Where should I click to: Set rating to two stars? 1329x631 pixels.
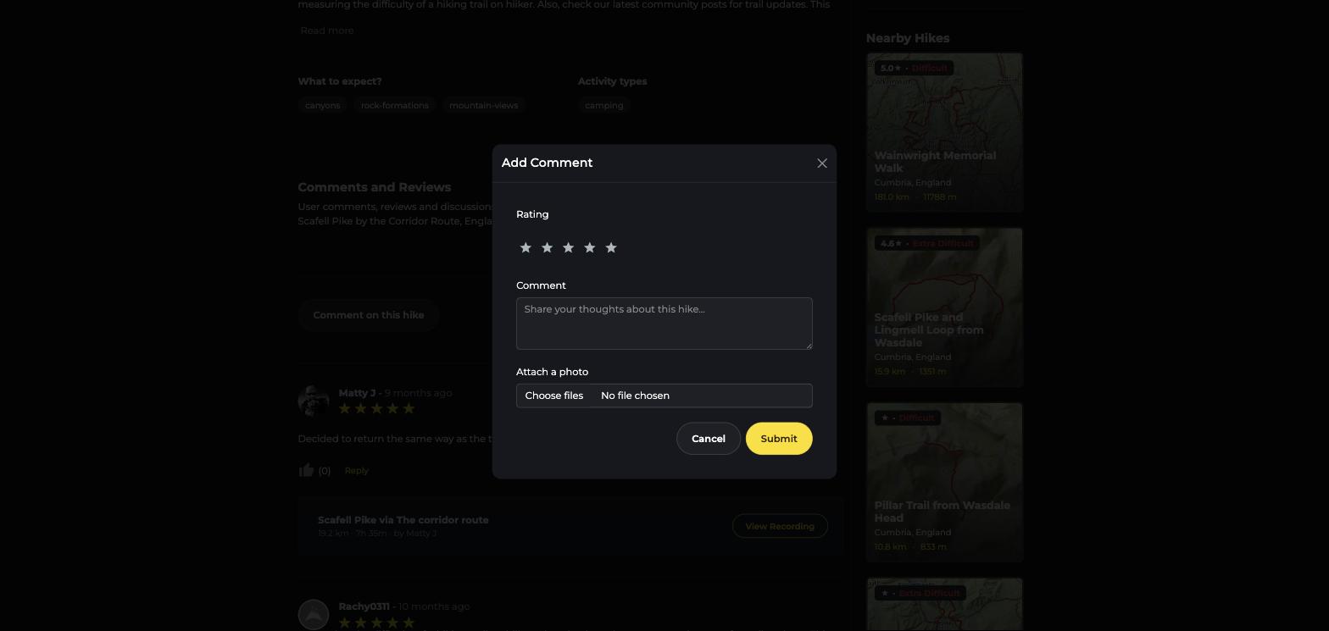click(547, 247)
